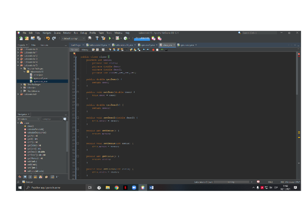The width and height of the screenshot is (306, 216).
Task: Click the Run Project green play icon
Action: coord(110,38)
